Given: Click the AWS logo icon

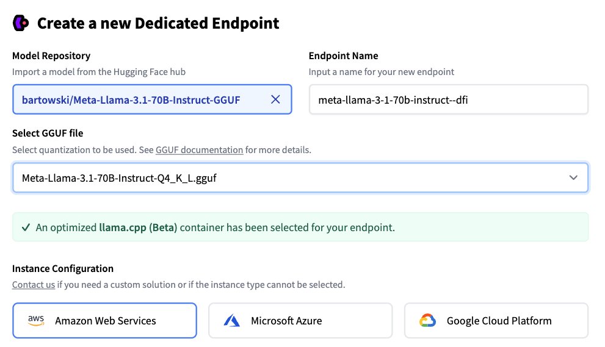Looking at the screenshot, I should (36, 320).
